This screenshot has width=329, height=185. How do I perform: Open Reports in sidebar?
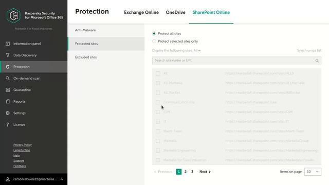[33, 101]
